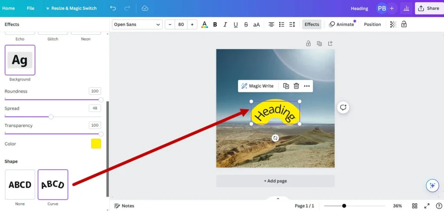Select the None shape option

[20, 185]
